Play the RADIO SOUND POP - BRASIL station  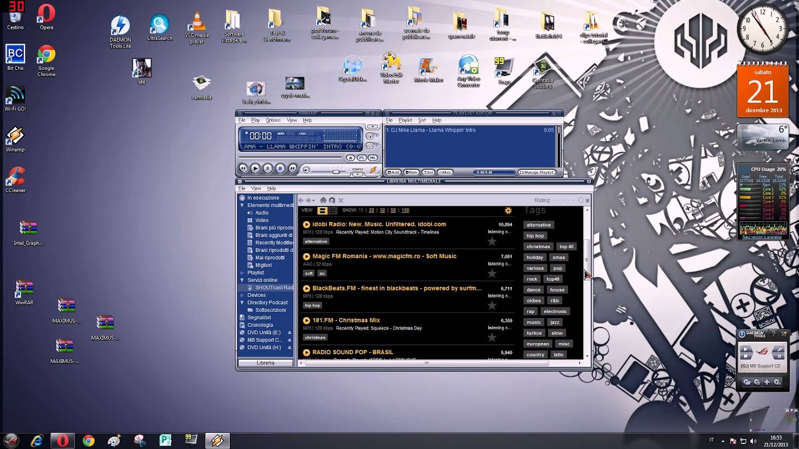point(306,352)
